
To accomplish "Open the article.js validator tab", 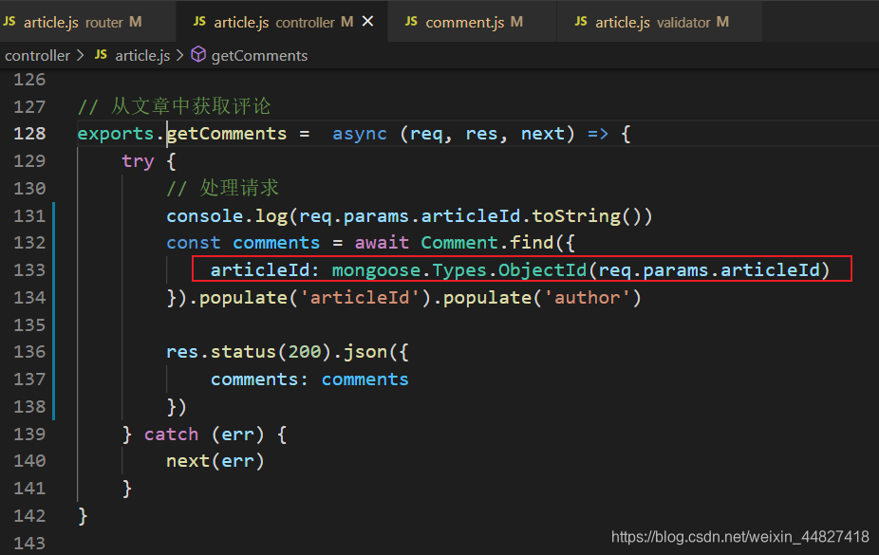I will point(659,21).
